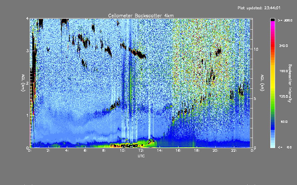The width and height of the screenshot is (297, 185).
Task: Click the "14:" tick on the UTC axis
Action: (x=160, y=151)
